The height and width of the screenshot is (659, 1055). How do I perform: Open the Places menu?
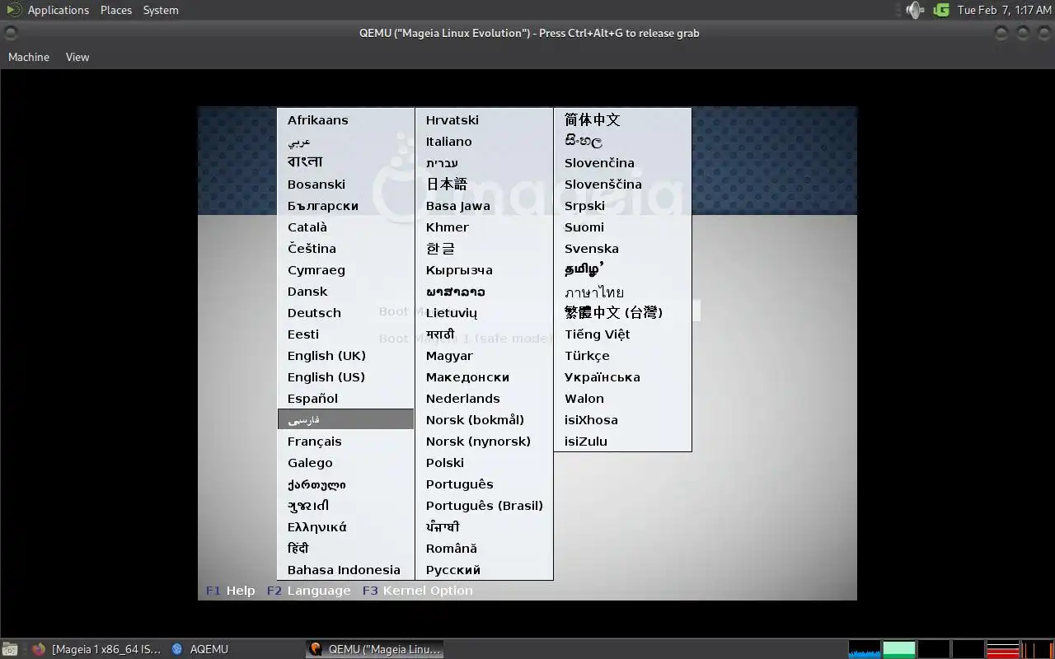tap(116, 10)
